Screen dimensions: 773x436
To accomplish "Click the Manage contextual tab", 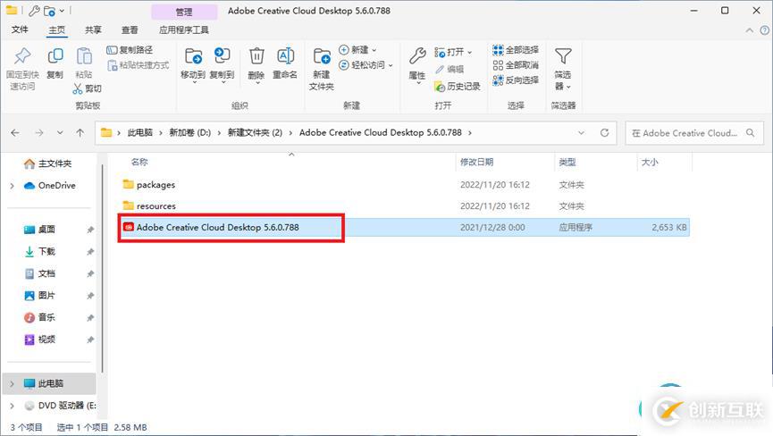I will tap(184, 12).
